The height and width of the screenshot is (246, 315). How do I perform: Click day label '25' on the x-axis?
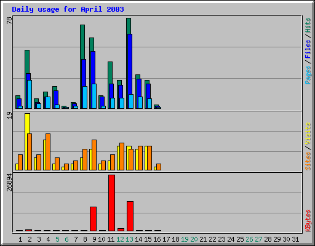[x=240, y=239]
